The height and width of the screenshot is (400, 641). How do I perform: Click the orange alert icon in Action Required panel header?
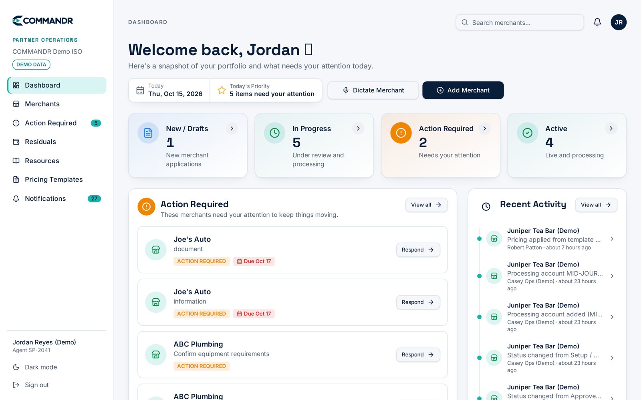146,207
